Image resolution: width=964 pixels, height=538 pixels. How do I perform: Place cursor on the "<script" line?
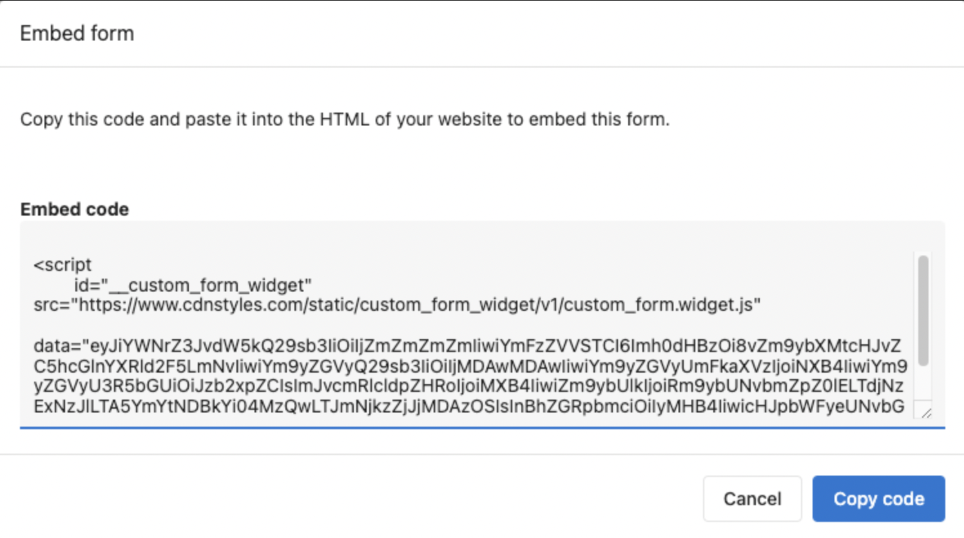pos(63,264)
